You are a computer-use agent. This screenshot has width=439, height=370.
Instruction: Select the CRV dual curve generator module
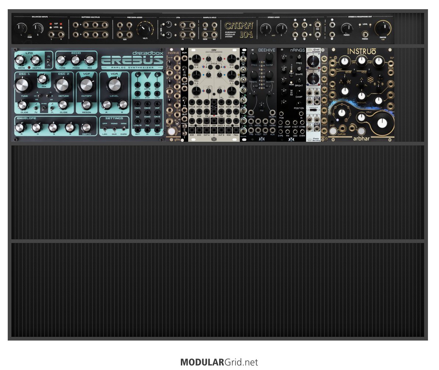214,95
